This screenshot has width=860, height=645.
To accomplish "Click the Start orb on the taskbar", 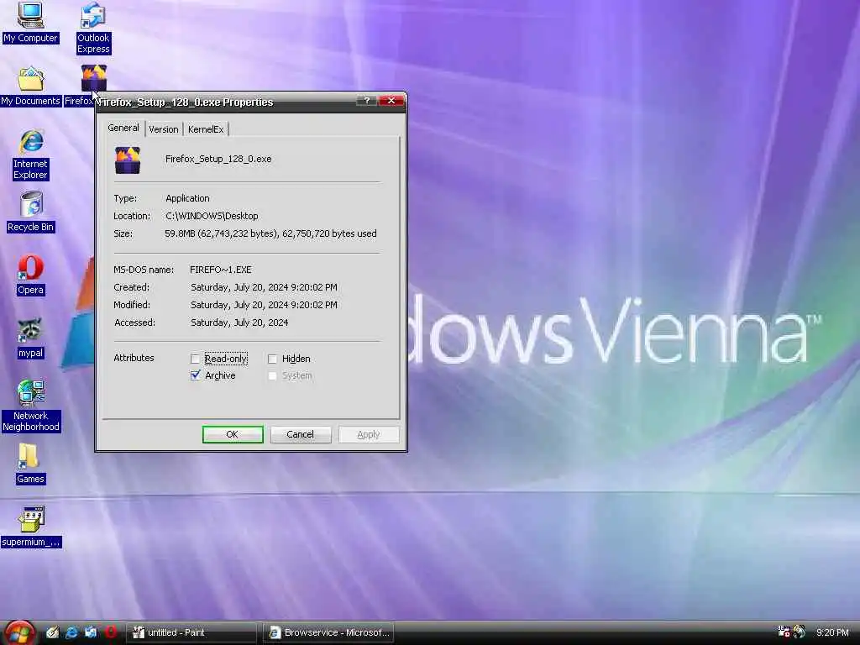I will pyautogui.click(x=18, y=632).
